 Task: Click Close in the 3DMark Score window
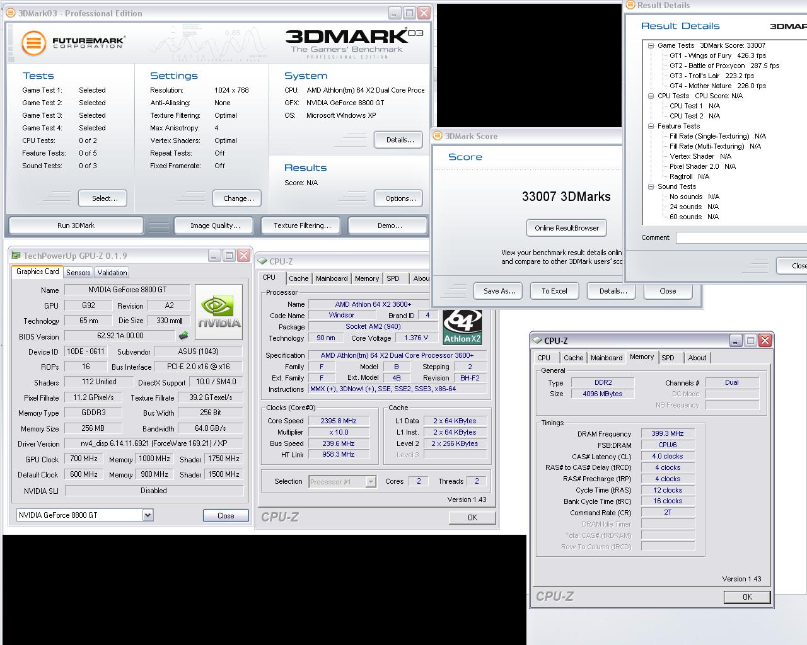click(668, 291)
